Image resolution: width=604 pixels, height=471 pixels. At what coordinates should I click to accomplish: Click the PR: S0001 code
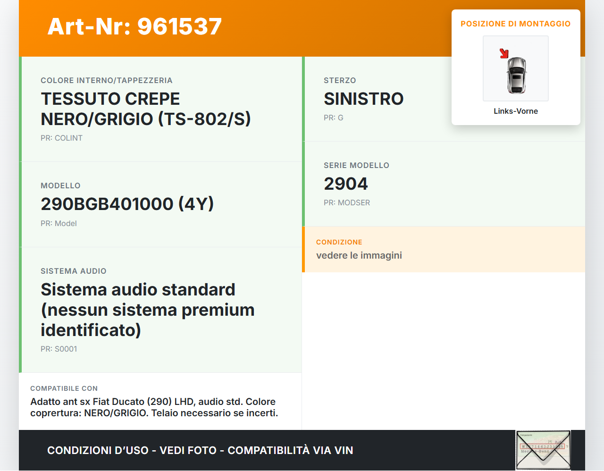(59, 349)
